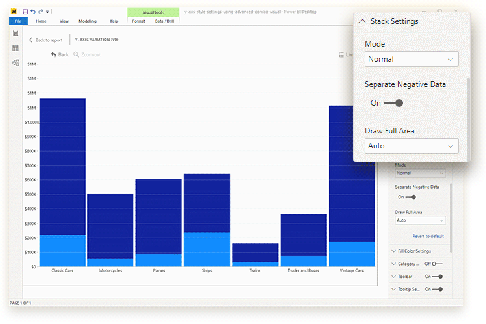
Task: Open the Mode dropdown in the enlarged panel
Action: point(411,59)
